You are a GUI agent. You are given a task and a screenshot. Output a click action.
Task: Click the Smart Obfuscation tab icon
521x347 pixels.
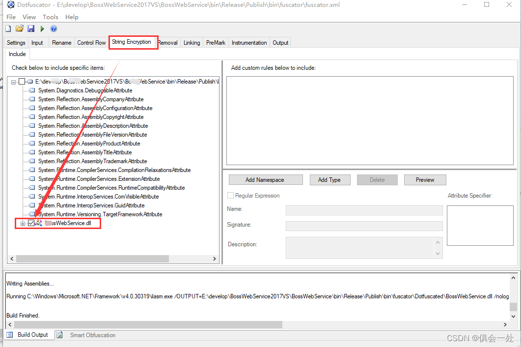click(x=59, y=335)
